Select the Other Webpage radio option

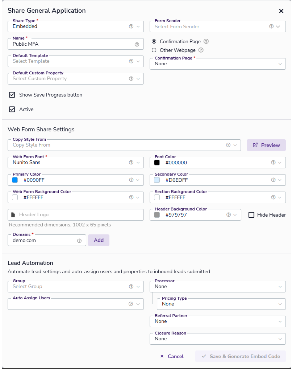(154, 50)
